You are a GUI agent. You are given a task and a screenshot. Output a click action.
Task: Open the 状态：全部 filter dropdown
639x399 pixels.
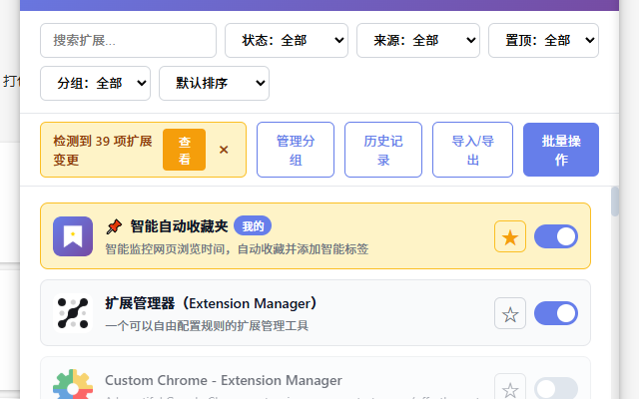(287, 40)
